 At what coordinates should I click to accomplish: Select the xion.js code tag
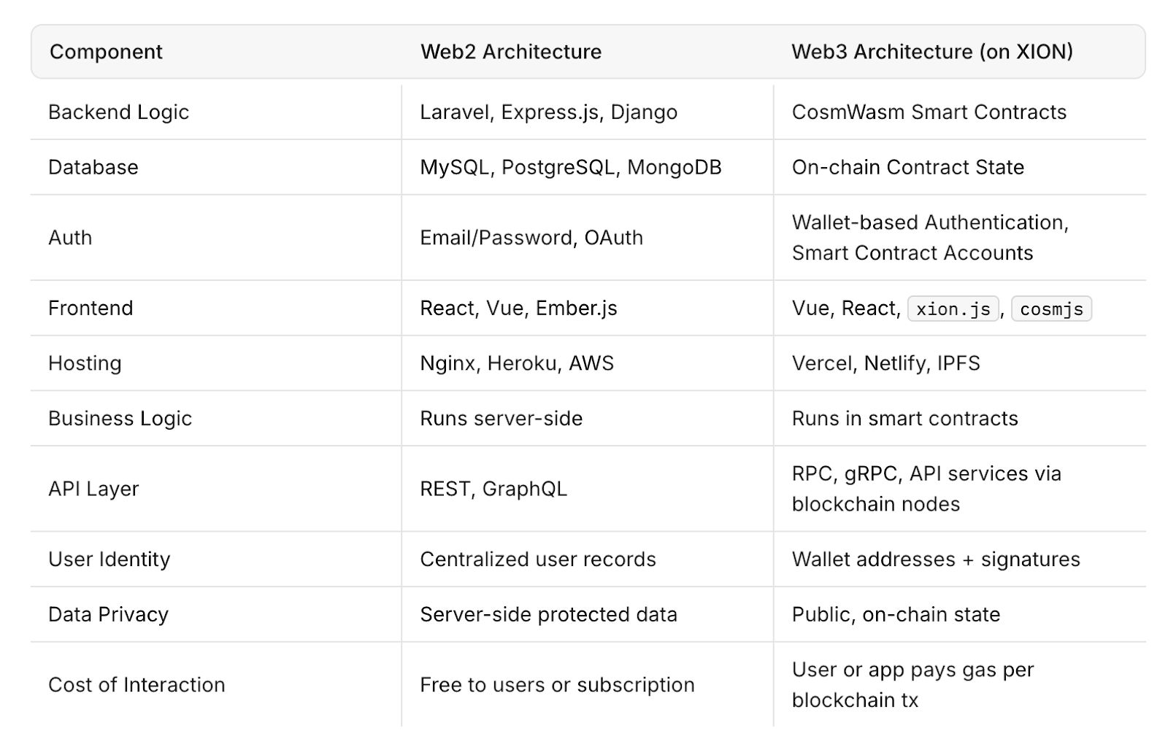[x=953, y=309]
